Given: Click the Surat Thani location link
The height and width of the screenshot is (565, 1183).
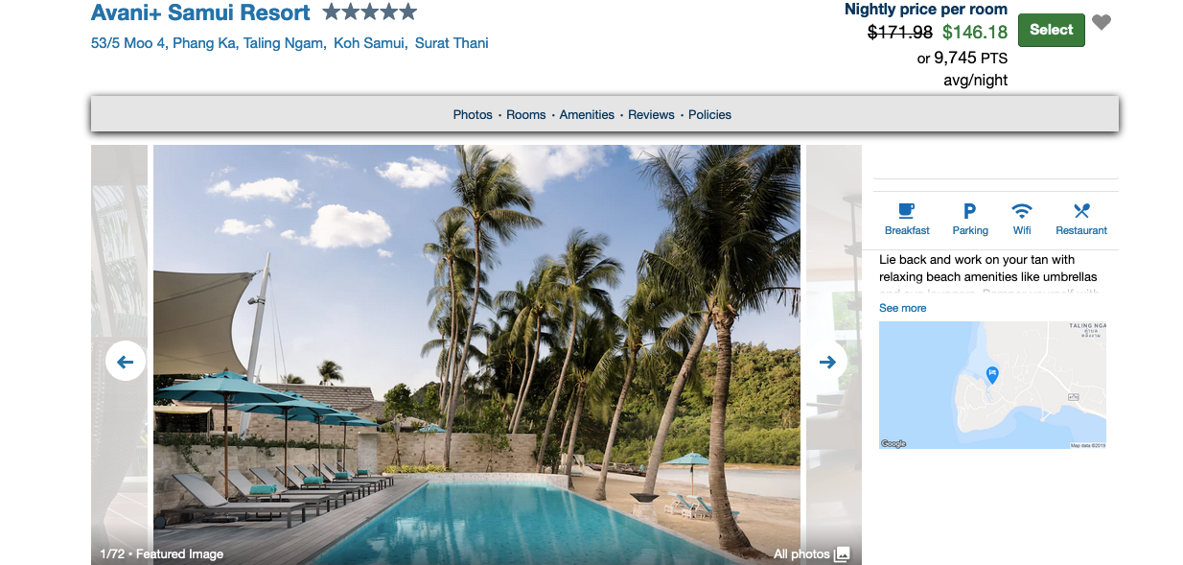Looking at the screenshot, I should click(452, 43).
